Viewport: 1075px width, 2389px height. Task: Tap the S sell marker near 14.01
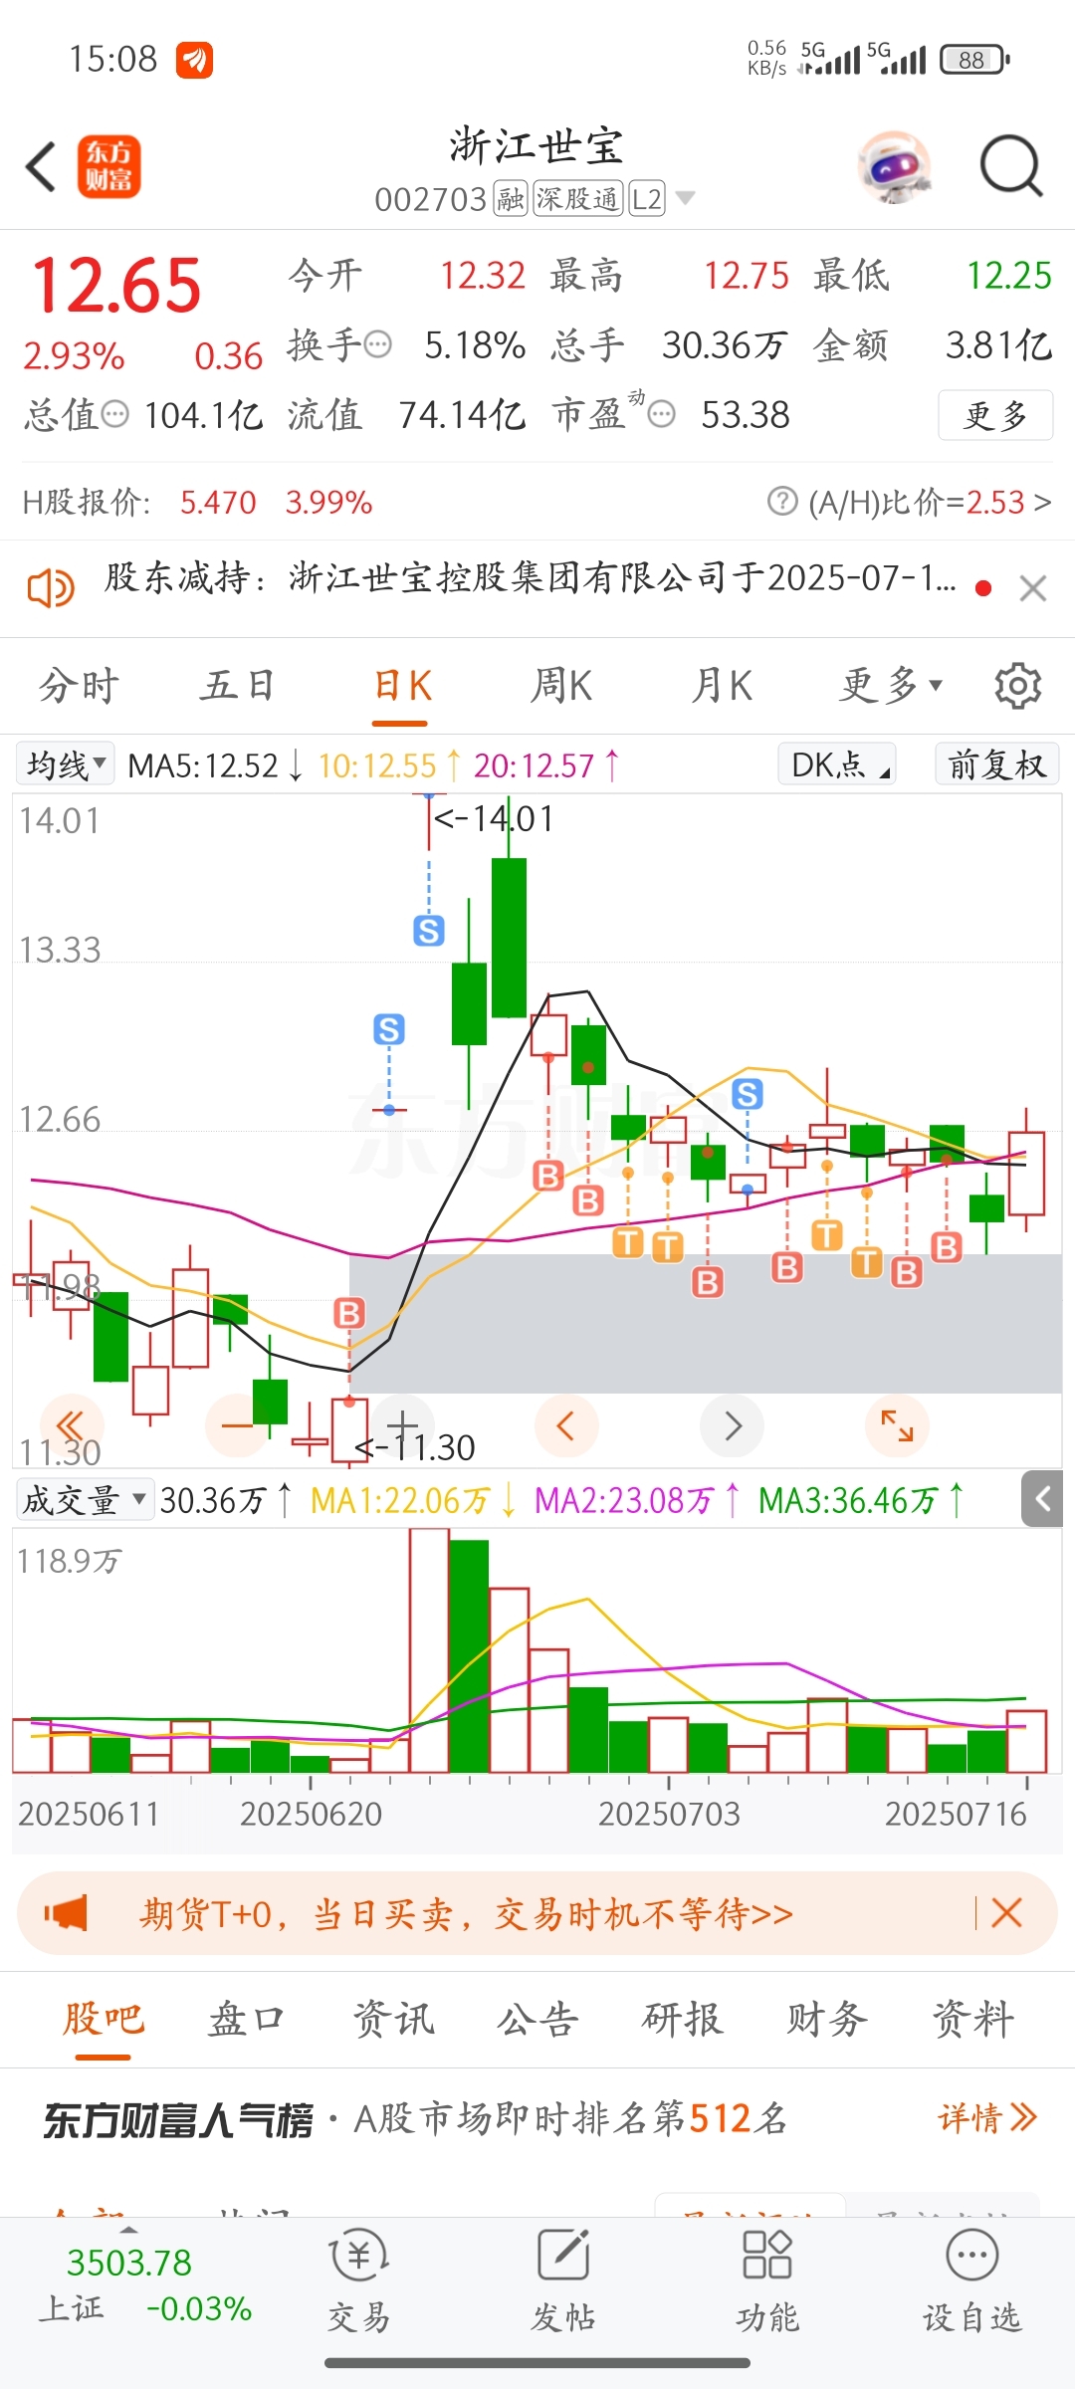429,932
